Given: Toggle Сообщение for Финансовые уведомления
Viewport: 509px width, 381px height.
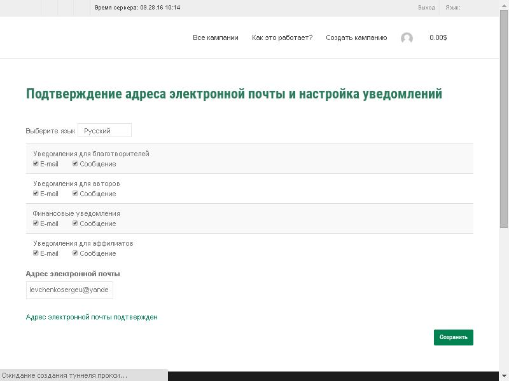Looking at the screenshot, I should (x=75, y=224).
